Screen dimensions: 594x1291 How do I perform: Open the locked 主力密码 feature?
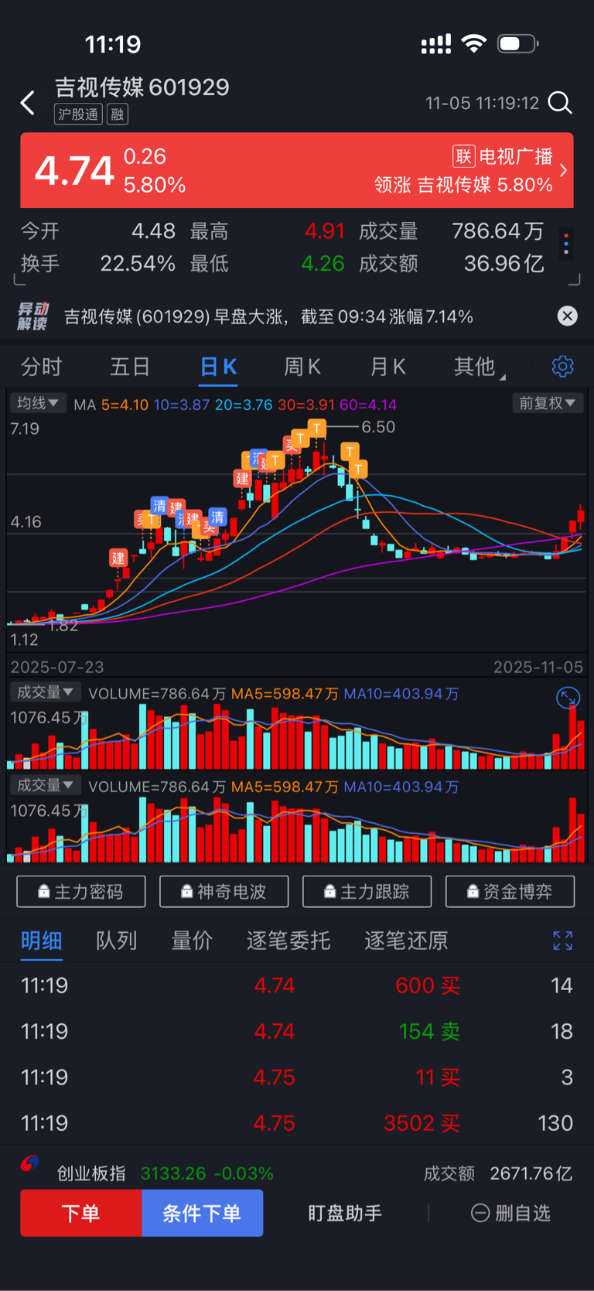pos(81,892)
